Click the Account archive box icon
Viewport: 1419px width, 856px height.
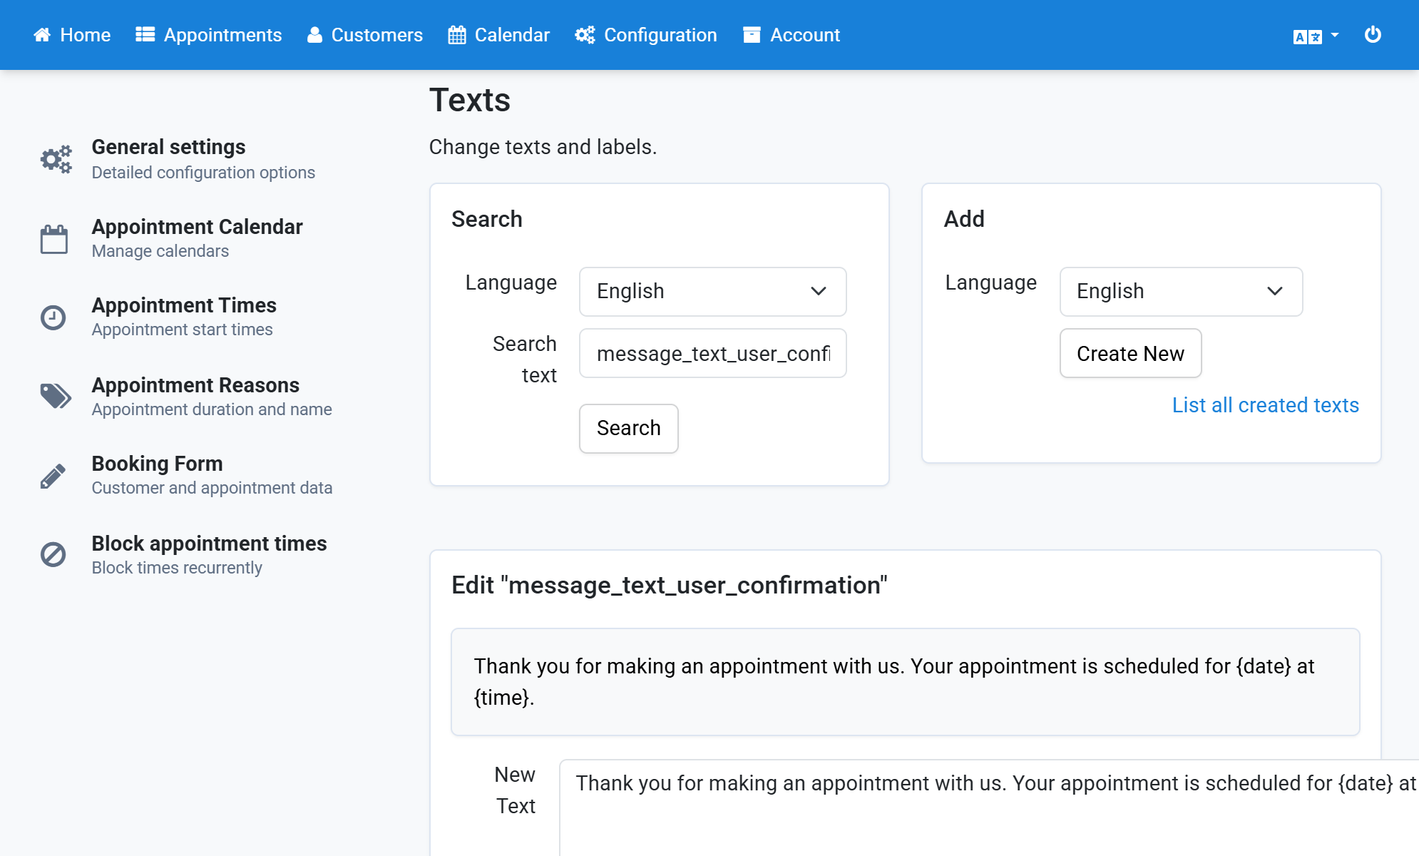click(x=752, y=35)
